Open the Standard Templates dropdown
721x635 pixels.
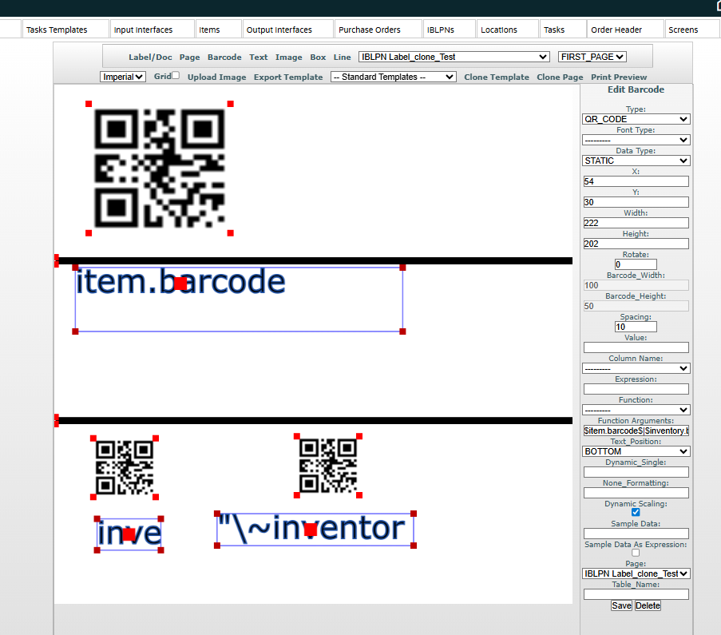point(393,77)
